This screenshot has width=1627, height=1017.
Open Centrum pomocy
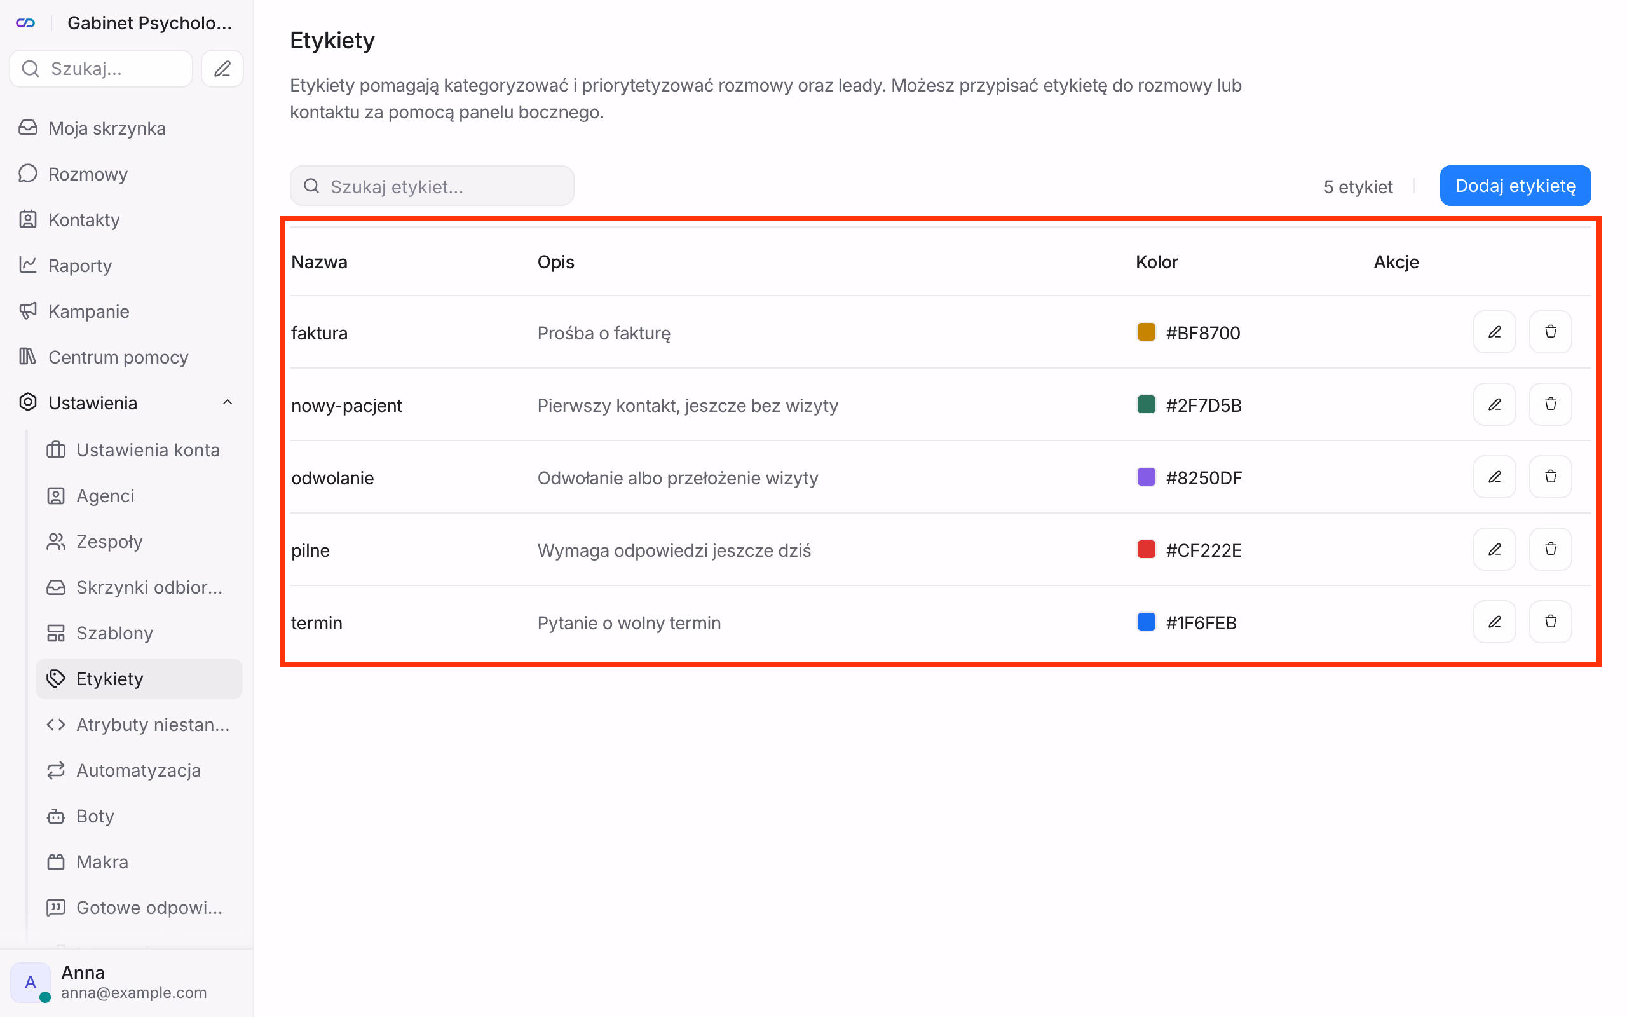pyautogui.click(x=127, y=357)
